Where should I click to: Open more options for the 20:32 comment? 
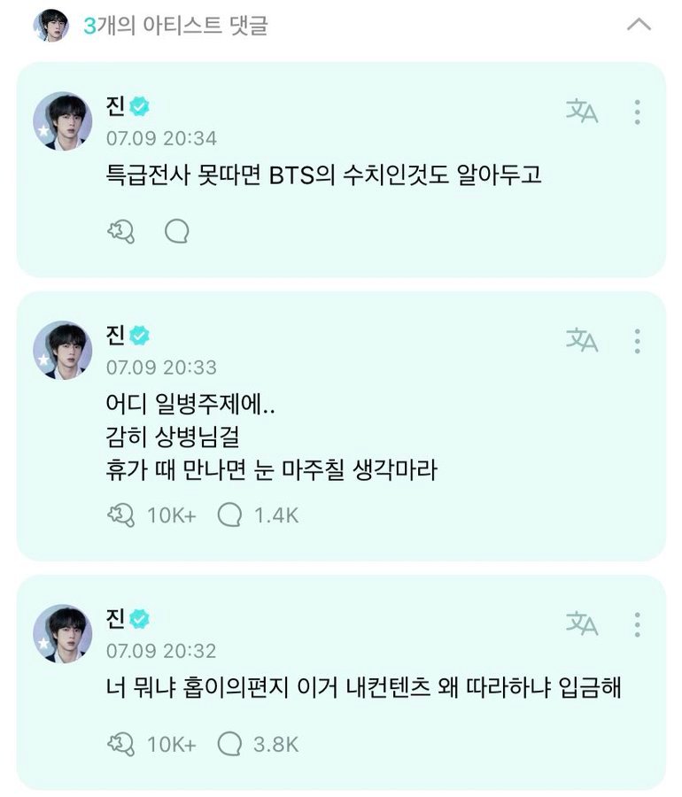pyautogui.click(x=637, y=624)
